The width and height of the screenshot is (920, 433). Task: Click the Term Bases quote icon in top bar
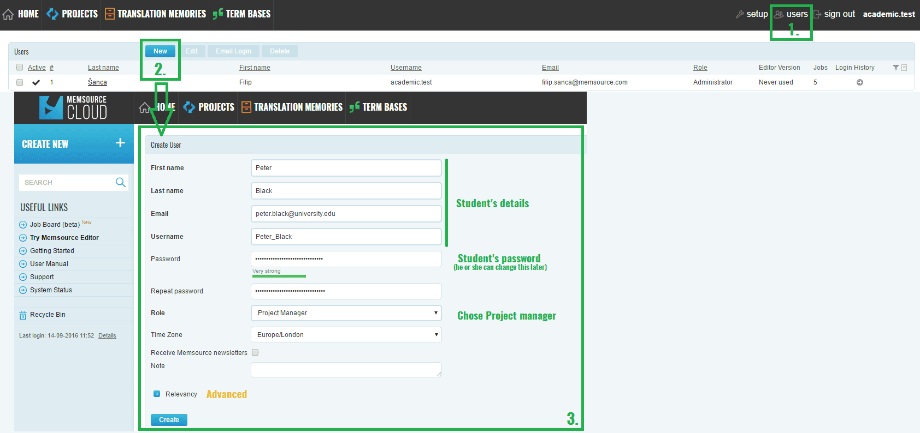pyautogui.click(x=218, y=14)
